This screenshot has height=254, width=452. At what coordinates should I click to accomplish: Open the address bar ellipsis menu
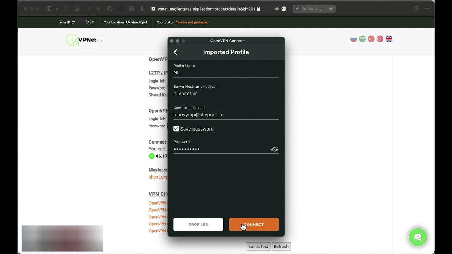(x=284, y=9)
